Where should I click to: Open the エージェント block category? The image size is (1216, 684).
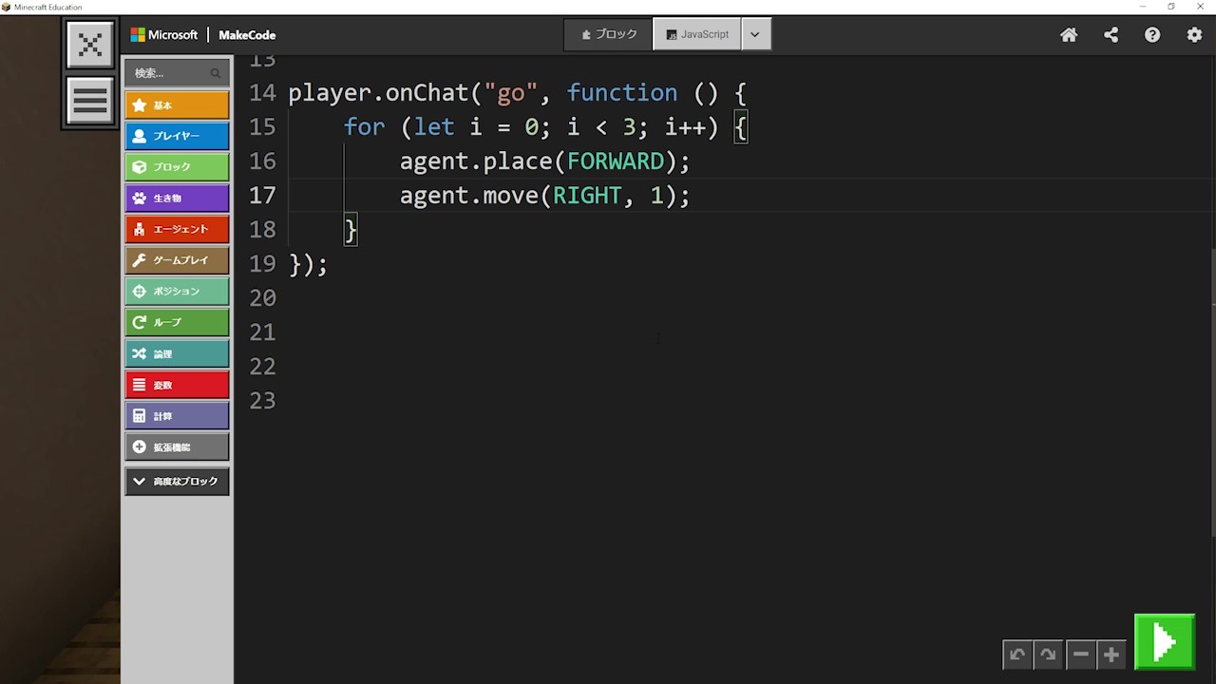pyautogui.click(x=177, y=229)
